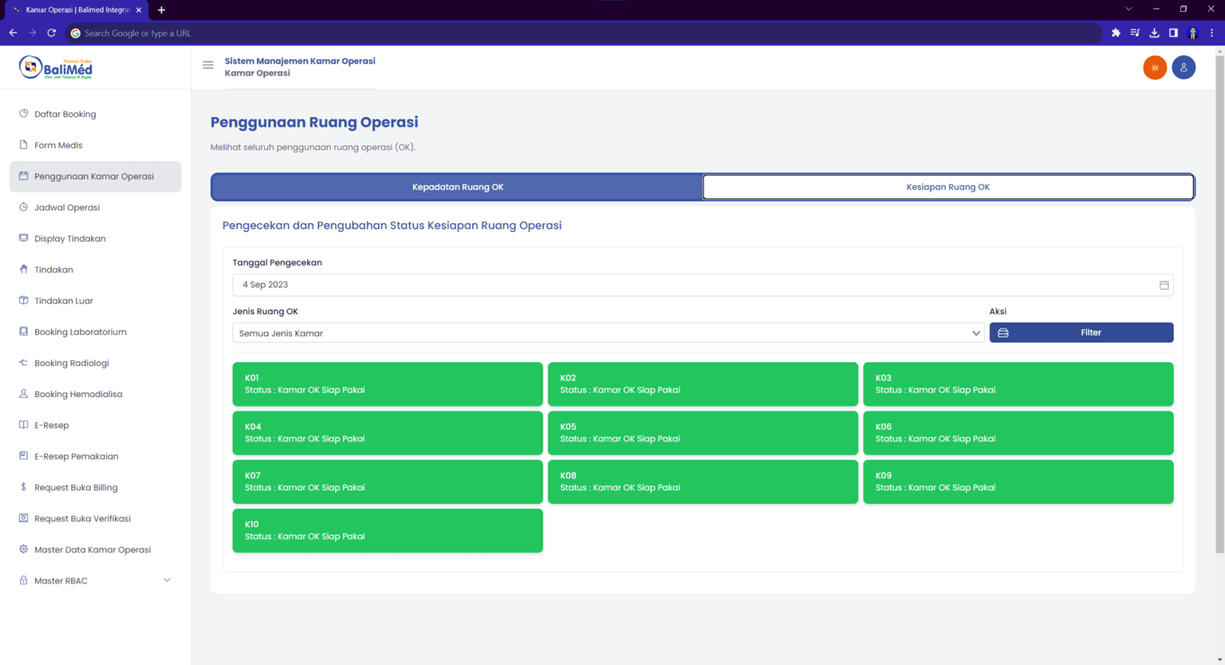Click the hamburger menu icon to collapse sidebar

[208, 65]
